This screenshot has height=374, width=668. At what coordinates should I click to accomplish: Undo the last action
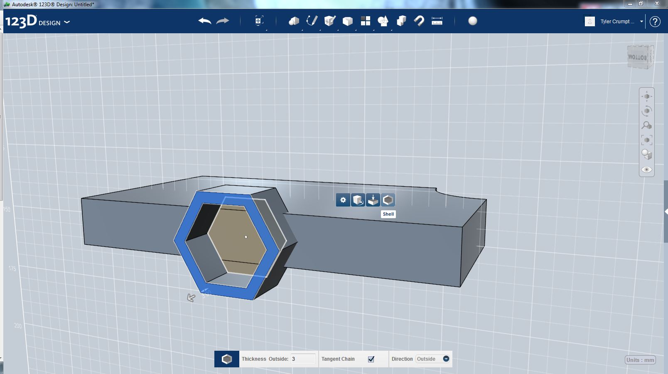point(205,21)
